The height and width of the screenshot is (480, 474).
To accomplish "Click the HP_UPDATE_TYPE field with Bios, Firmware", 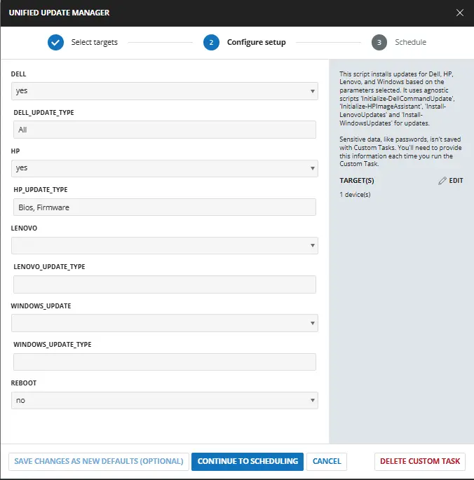I will pos(165,207).
